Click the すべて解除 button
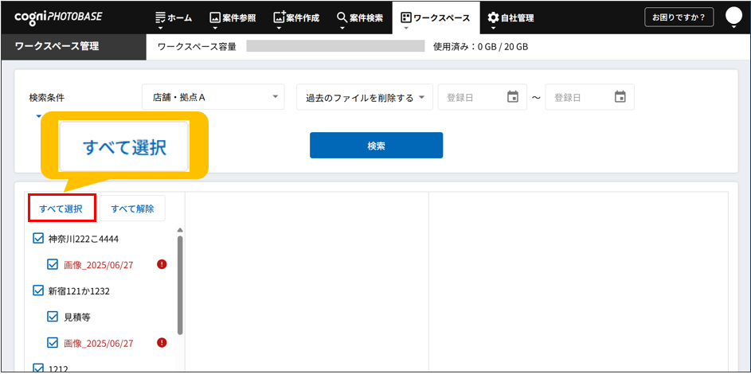751x374 pixels. pyautogui.click(x=132, y=208)
